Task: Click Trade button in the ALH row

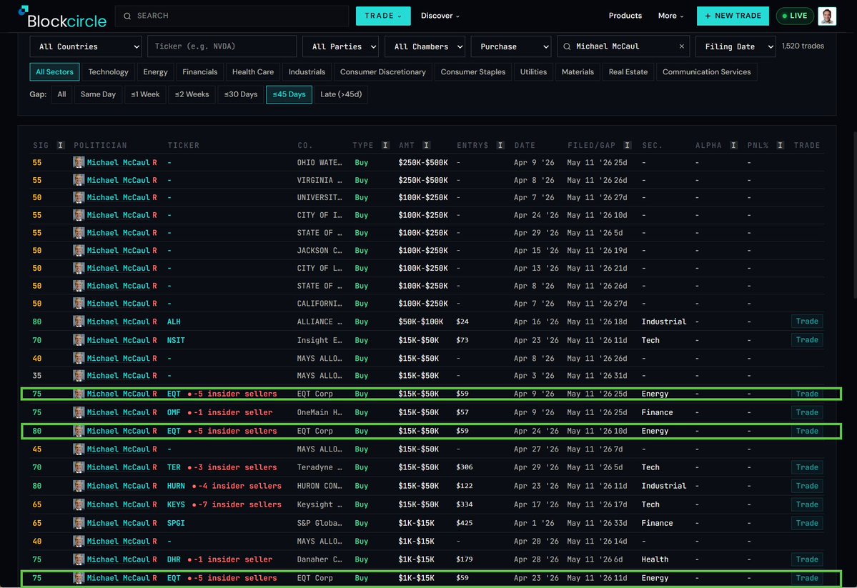Action: point(807,322)
